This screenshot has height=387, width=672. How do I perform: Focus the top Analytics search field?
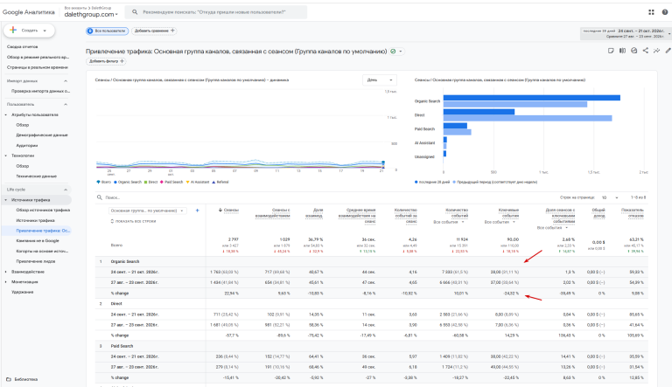tap(216, 12)
